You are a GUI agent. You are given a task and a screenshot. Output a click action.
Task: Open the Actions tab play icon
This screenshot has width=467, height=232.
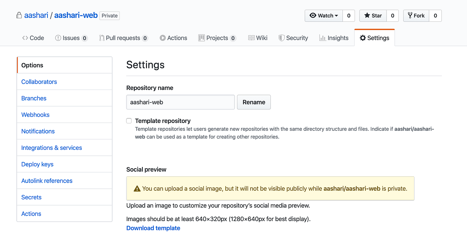[163, 38]
